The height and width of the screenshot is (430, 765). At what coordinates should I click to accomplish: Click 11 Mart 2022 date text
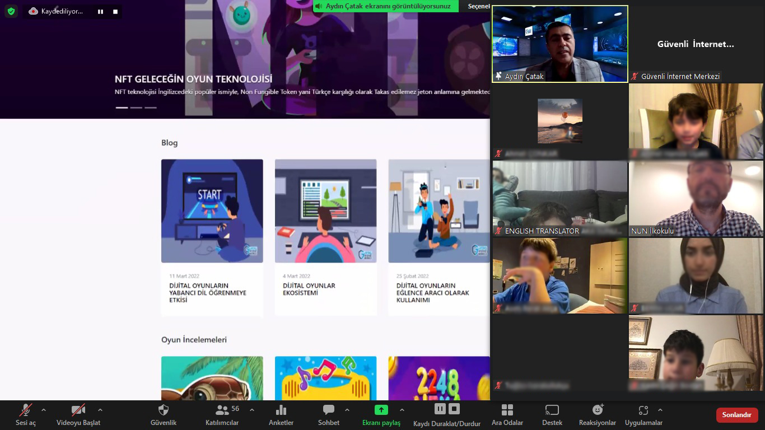184,276
